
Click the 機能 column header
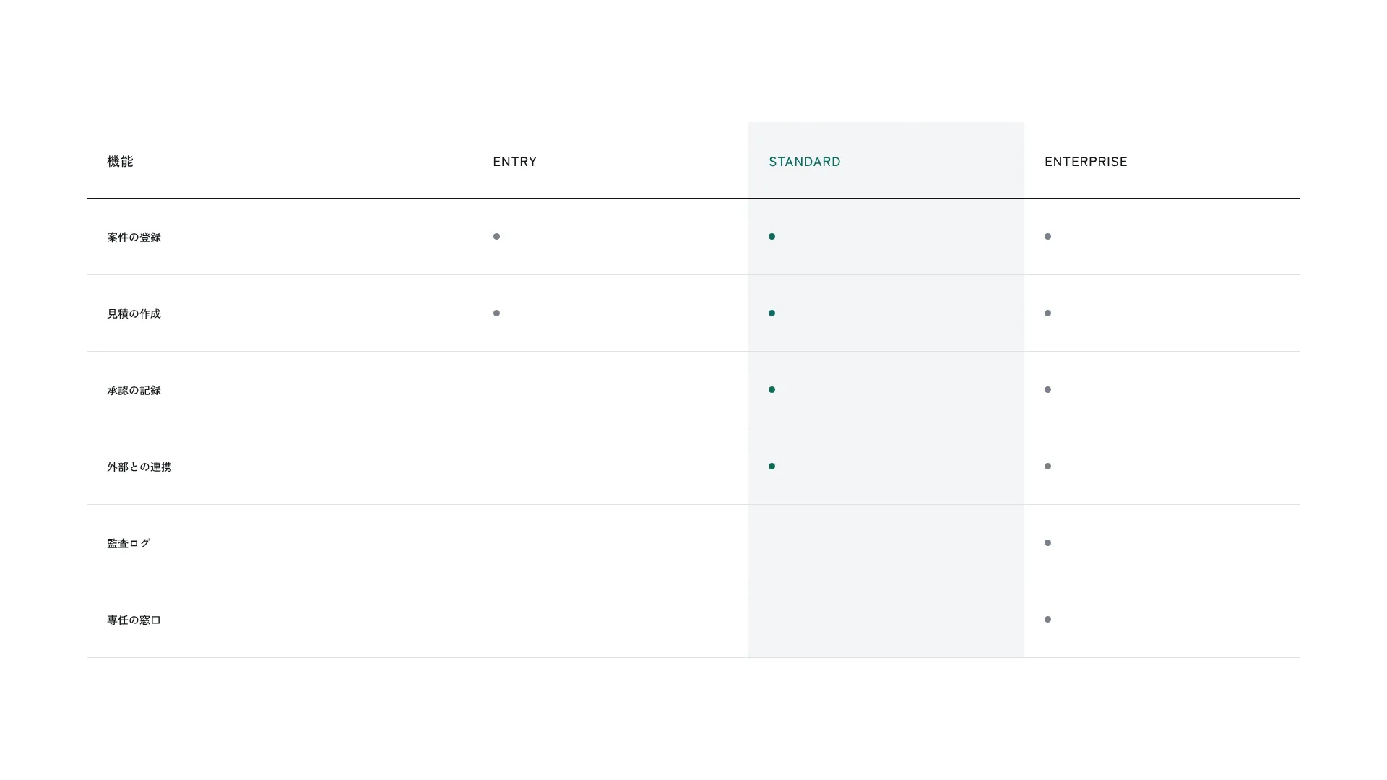[x=120, y=162]
